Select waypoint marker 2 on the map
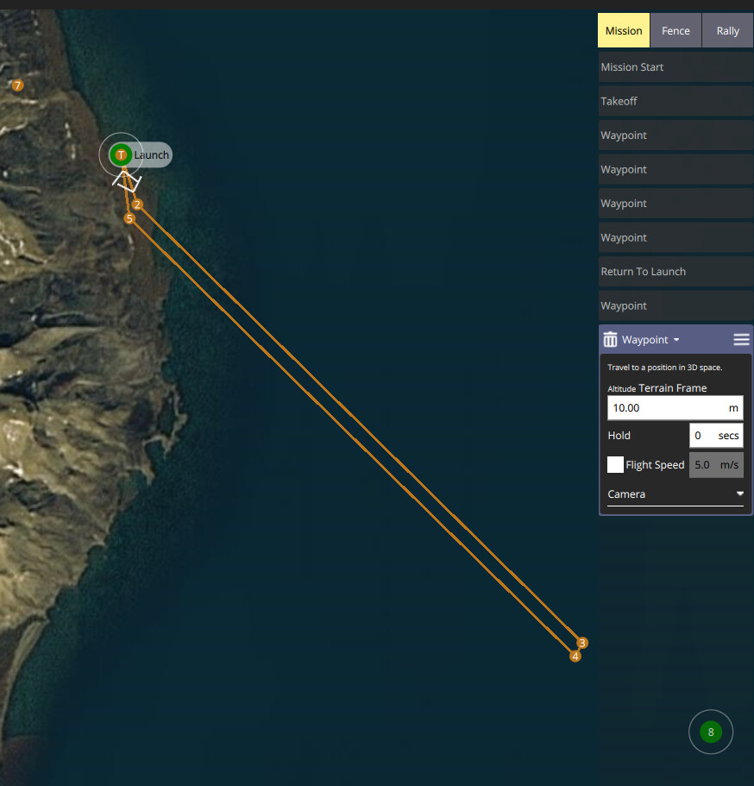754x786 pixels. click(136, 204)
